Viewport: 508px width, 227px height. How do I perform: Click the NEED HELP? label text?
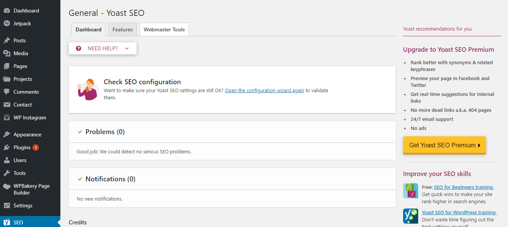(x=103, y=48)
